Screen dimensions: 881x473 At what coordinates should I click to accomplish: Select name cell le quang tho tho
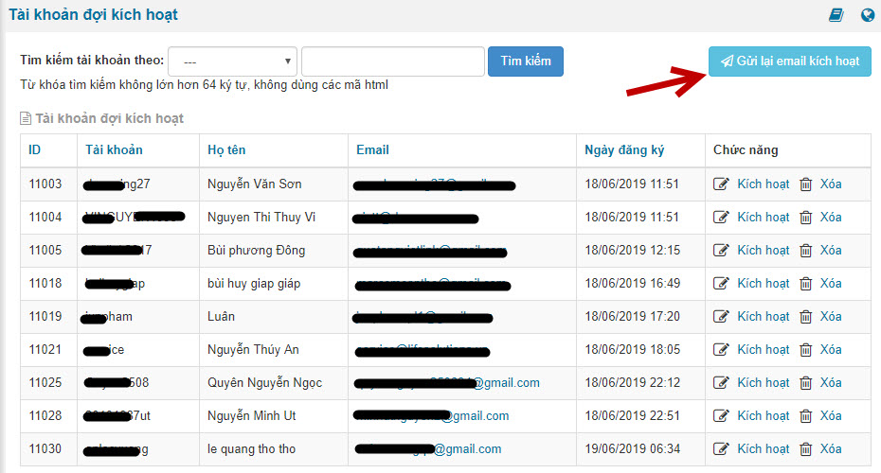pyautogui.click(x=251, y=448)
